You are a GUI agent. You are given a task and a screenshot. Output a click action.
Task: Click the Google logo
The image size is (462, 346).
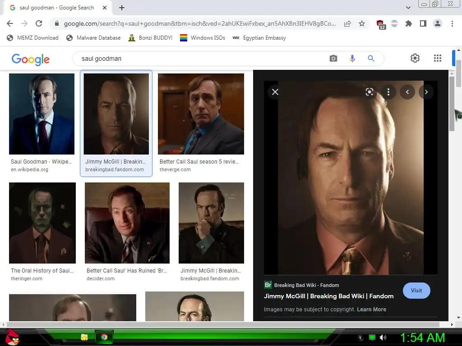pos(31,59)
